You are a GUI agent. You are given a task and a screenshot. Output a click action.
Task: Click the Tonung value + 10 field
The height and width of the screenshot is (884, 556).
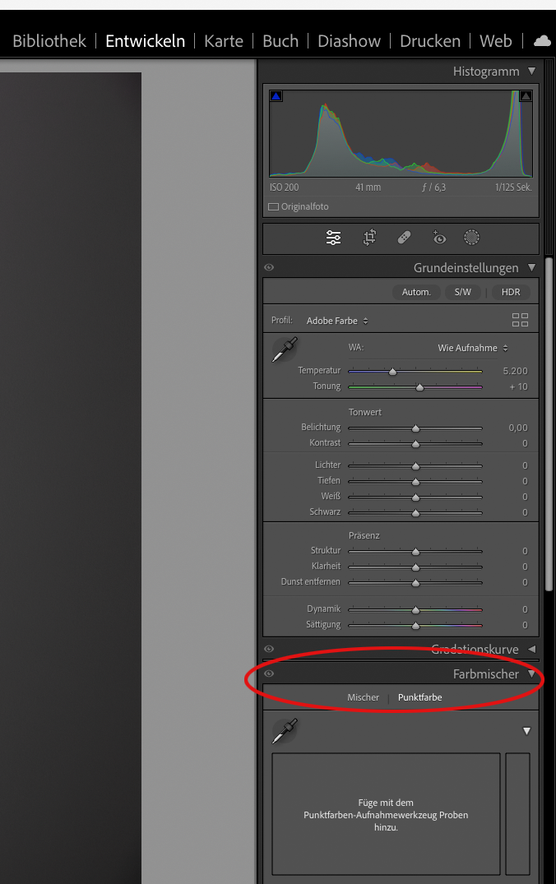click(x=518, y=386)
